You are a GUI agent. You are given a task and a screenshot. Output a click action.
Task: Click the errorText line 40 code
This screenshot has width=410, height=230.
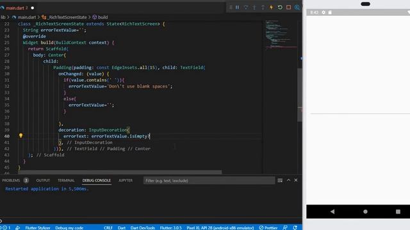coord(106,136)
